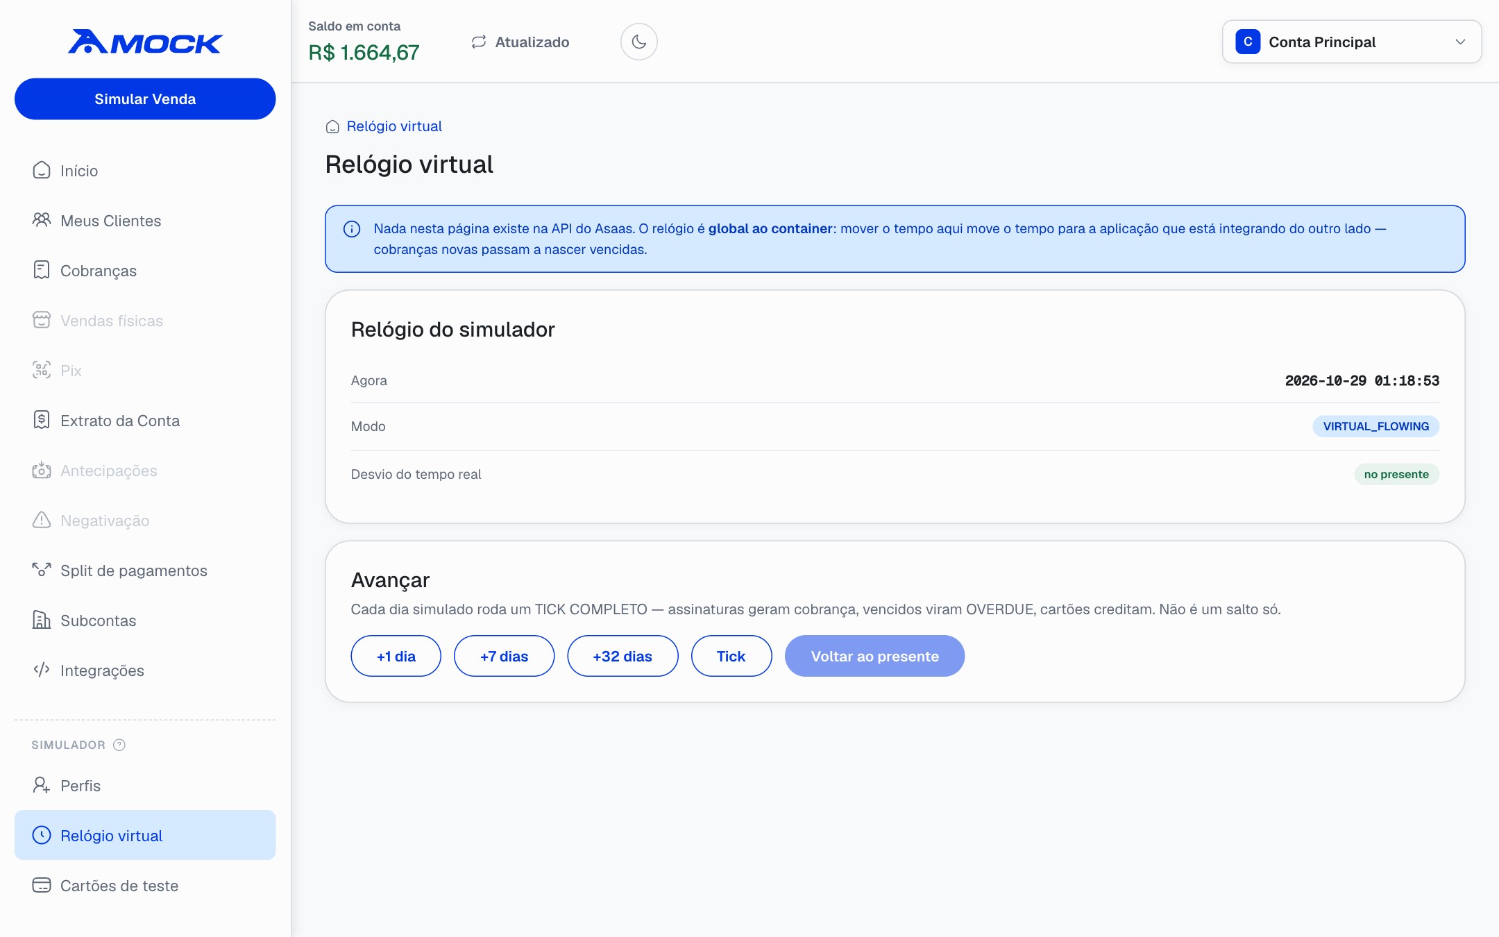Click the Integrações code icon

[42, 670]
